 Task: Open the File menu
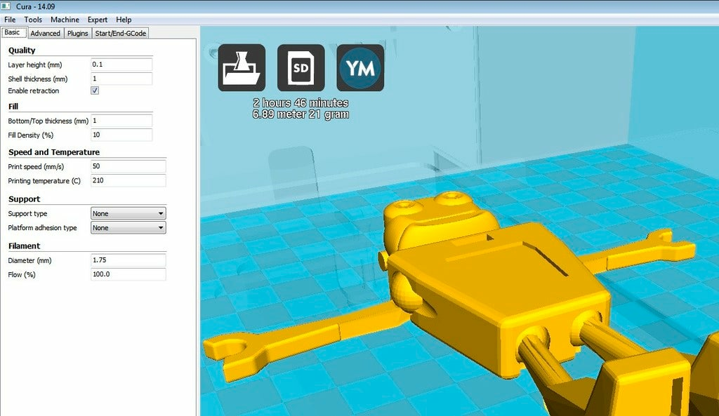click(x=10, y=20)
